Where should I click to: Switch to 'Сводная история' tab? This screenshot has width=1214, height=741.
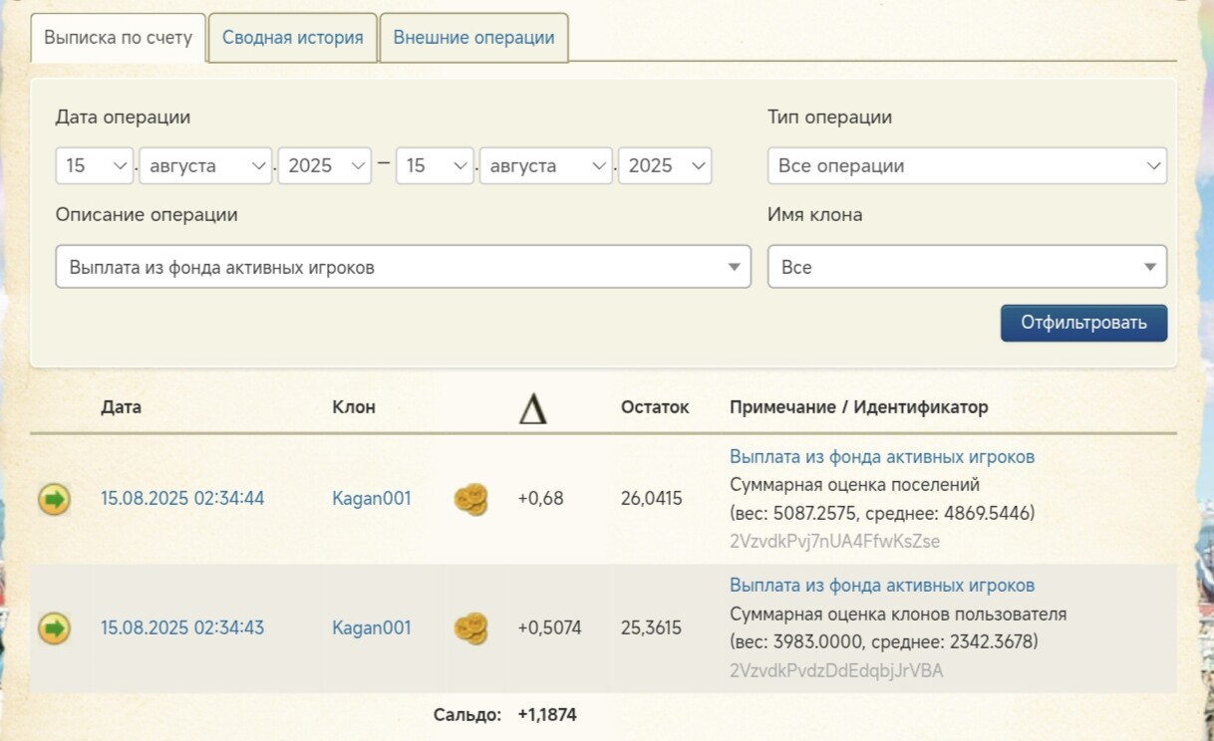tap(292, 38)
